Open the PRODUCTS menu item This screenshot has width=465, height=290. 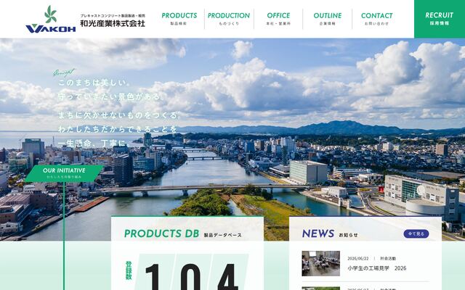(x=179, y=19)
